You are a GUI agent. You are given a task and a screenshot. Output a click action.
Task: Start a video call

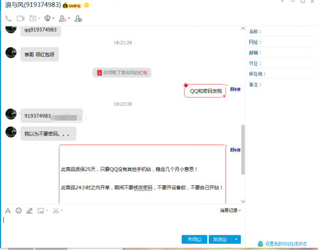click(21, 19)
